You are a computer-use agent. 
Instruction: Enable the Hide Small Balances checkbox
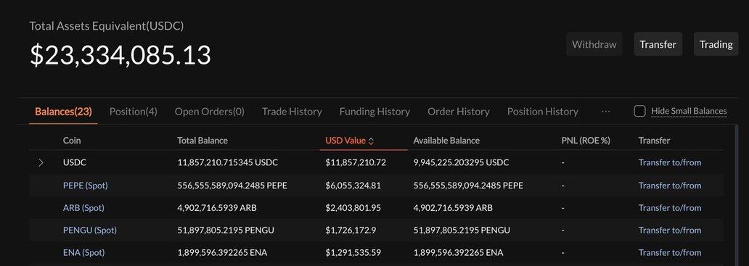pyautogui.click(x=639, y=111)
